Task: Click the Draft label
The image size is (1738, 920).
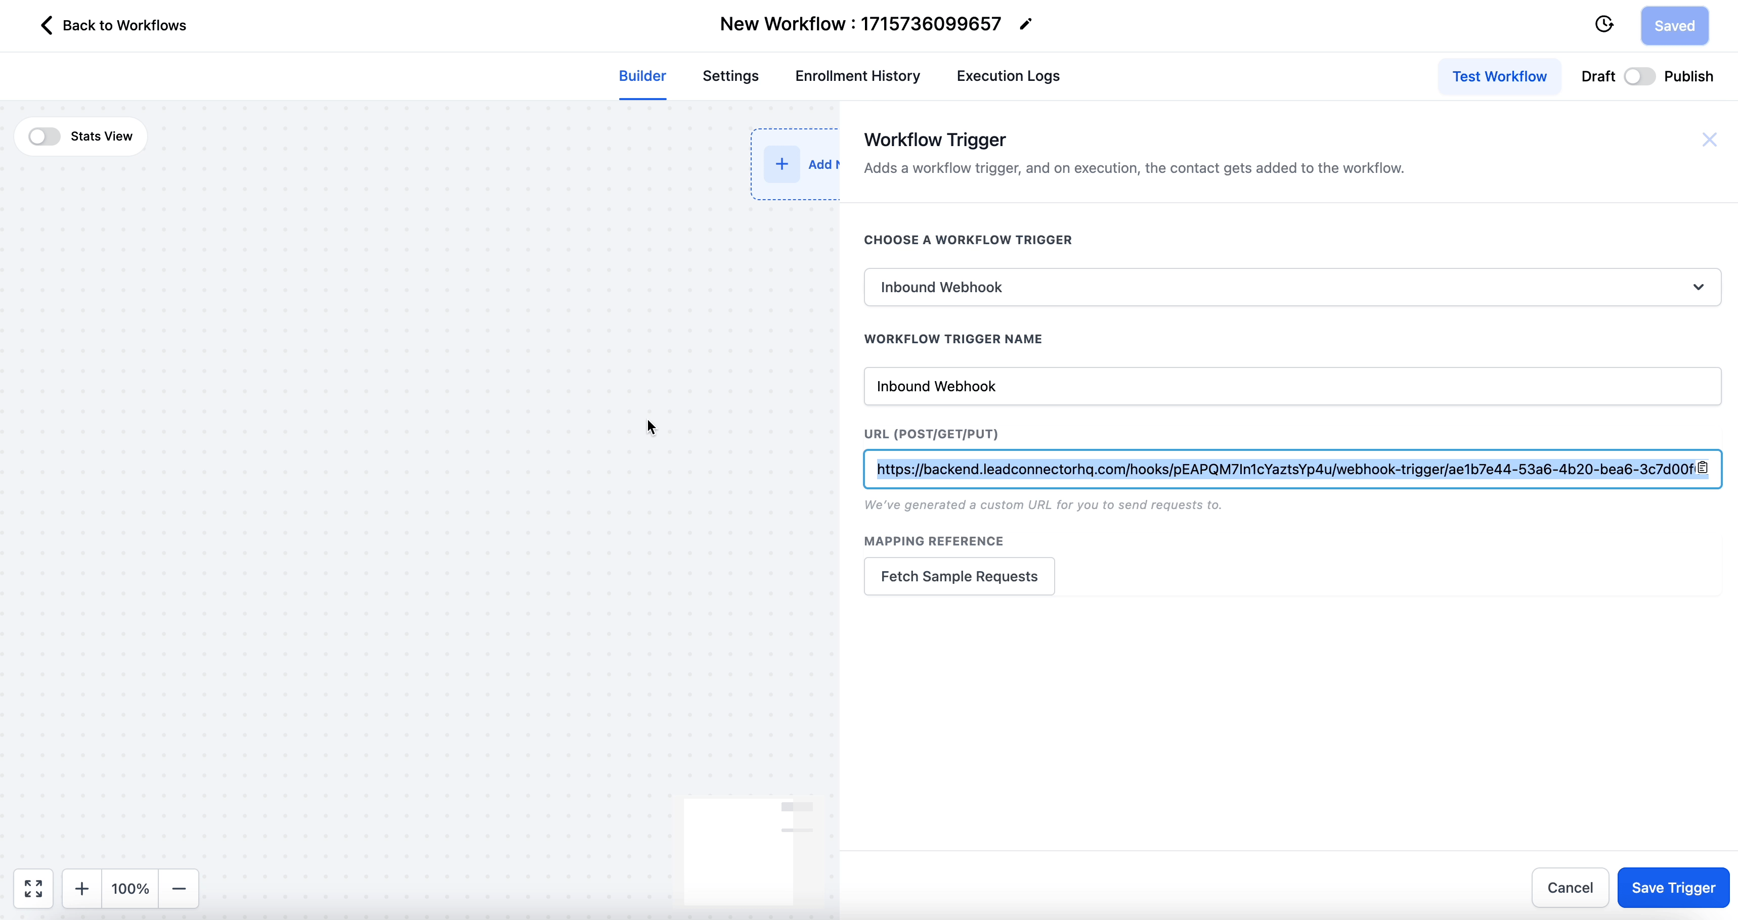Action: point(1598,76)
